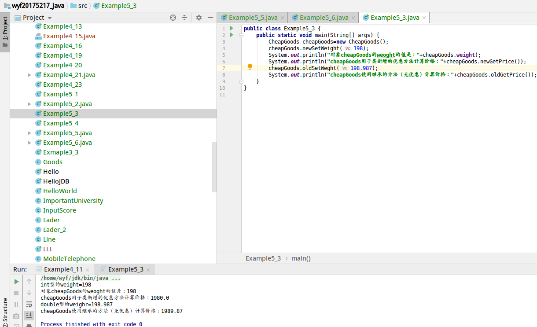537x327 pixels.
Task: Select Example5_4 in the project tree
Action: click(61, 123)
